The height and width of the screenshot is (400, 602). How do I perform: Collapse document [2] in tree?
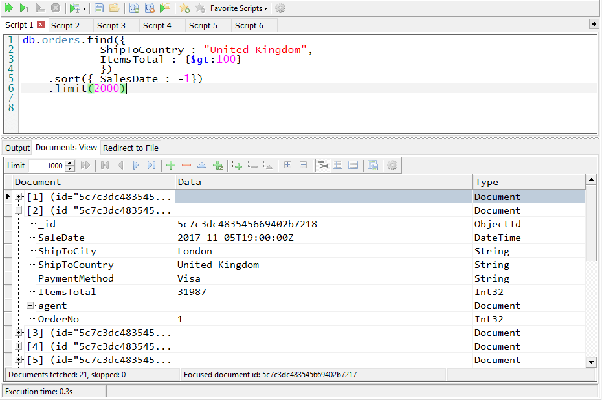pyautogui.click(x=19, y=210)
